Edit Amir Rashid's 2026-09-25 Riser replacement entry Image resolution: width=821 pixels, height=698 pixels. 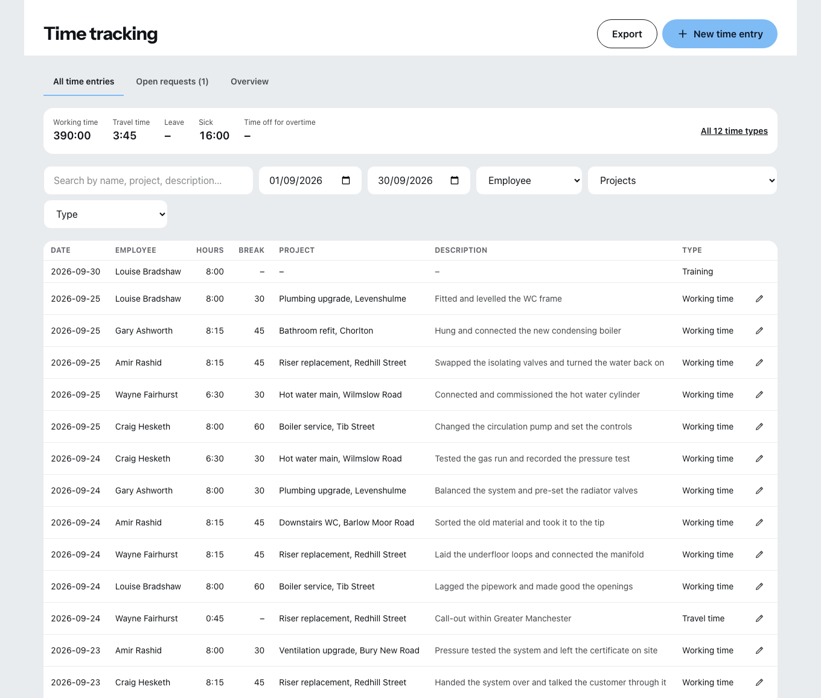759,363
